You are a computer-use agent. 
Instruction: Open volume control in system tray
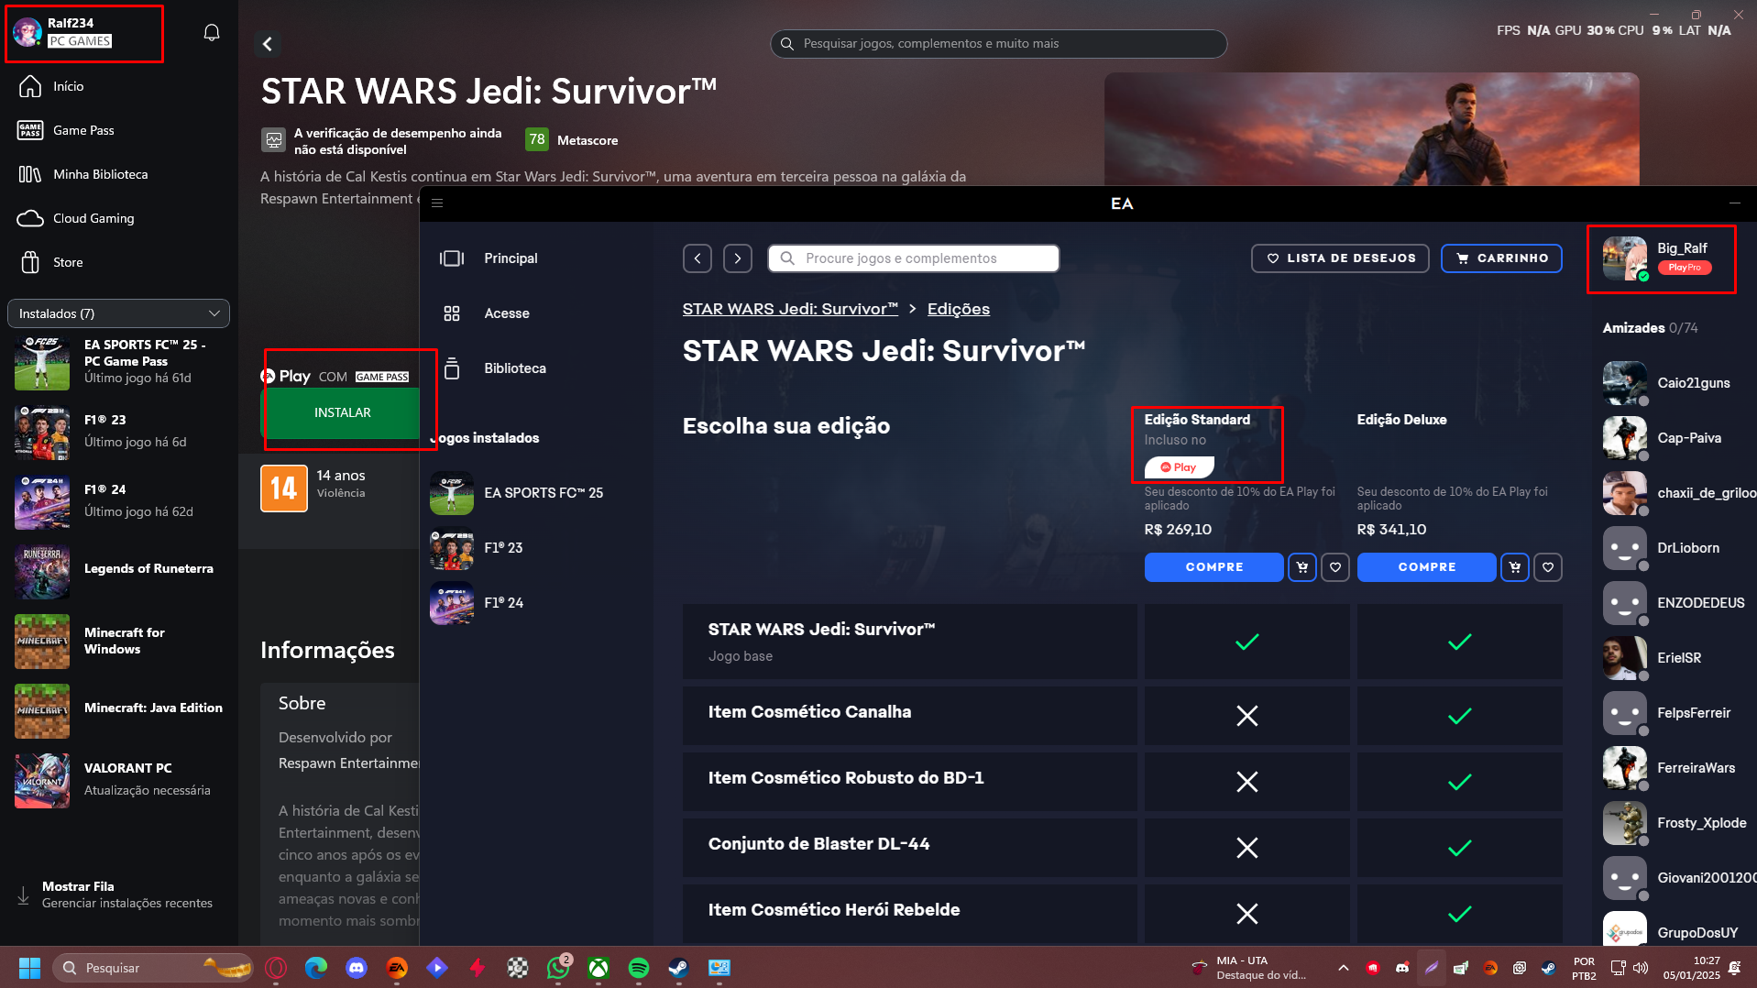pos(1641,968)
